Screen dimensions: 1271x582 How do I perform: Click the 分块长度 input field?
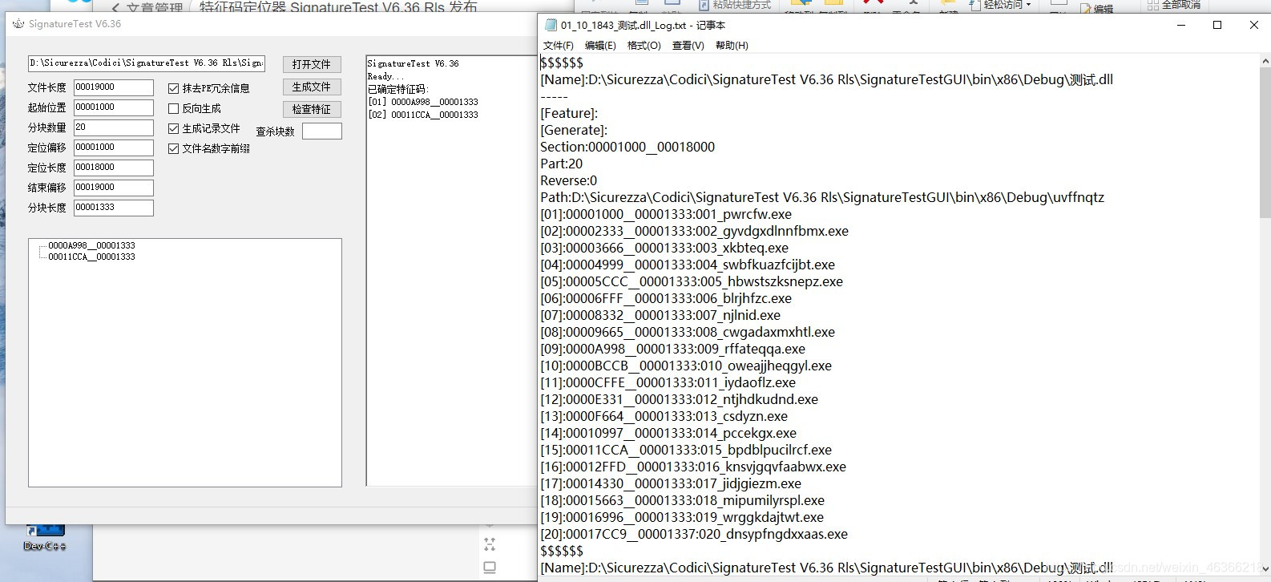[x=114, y=208]
